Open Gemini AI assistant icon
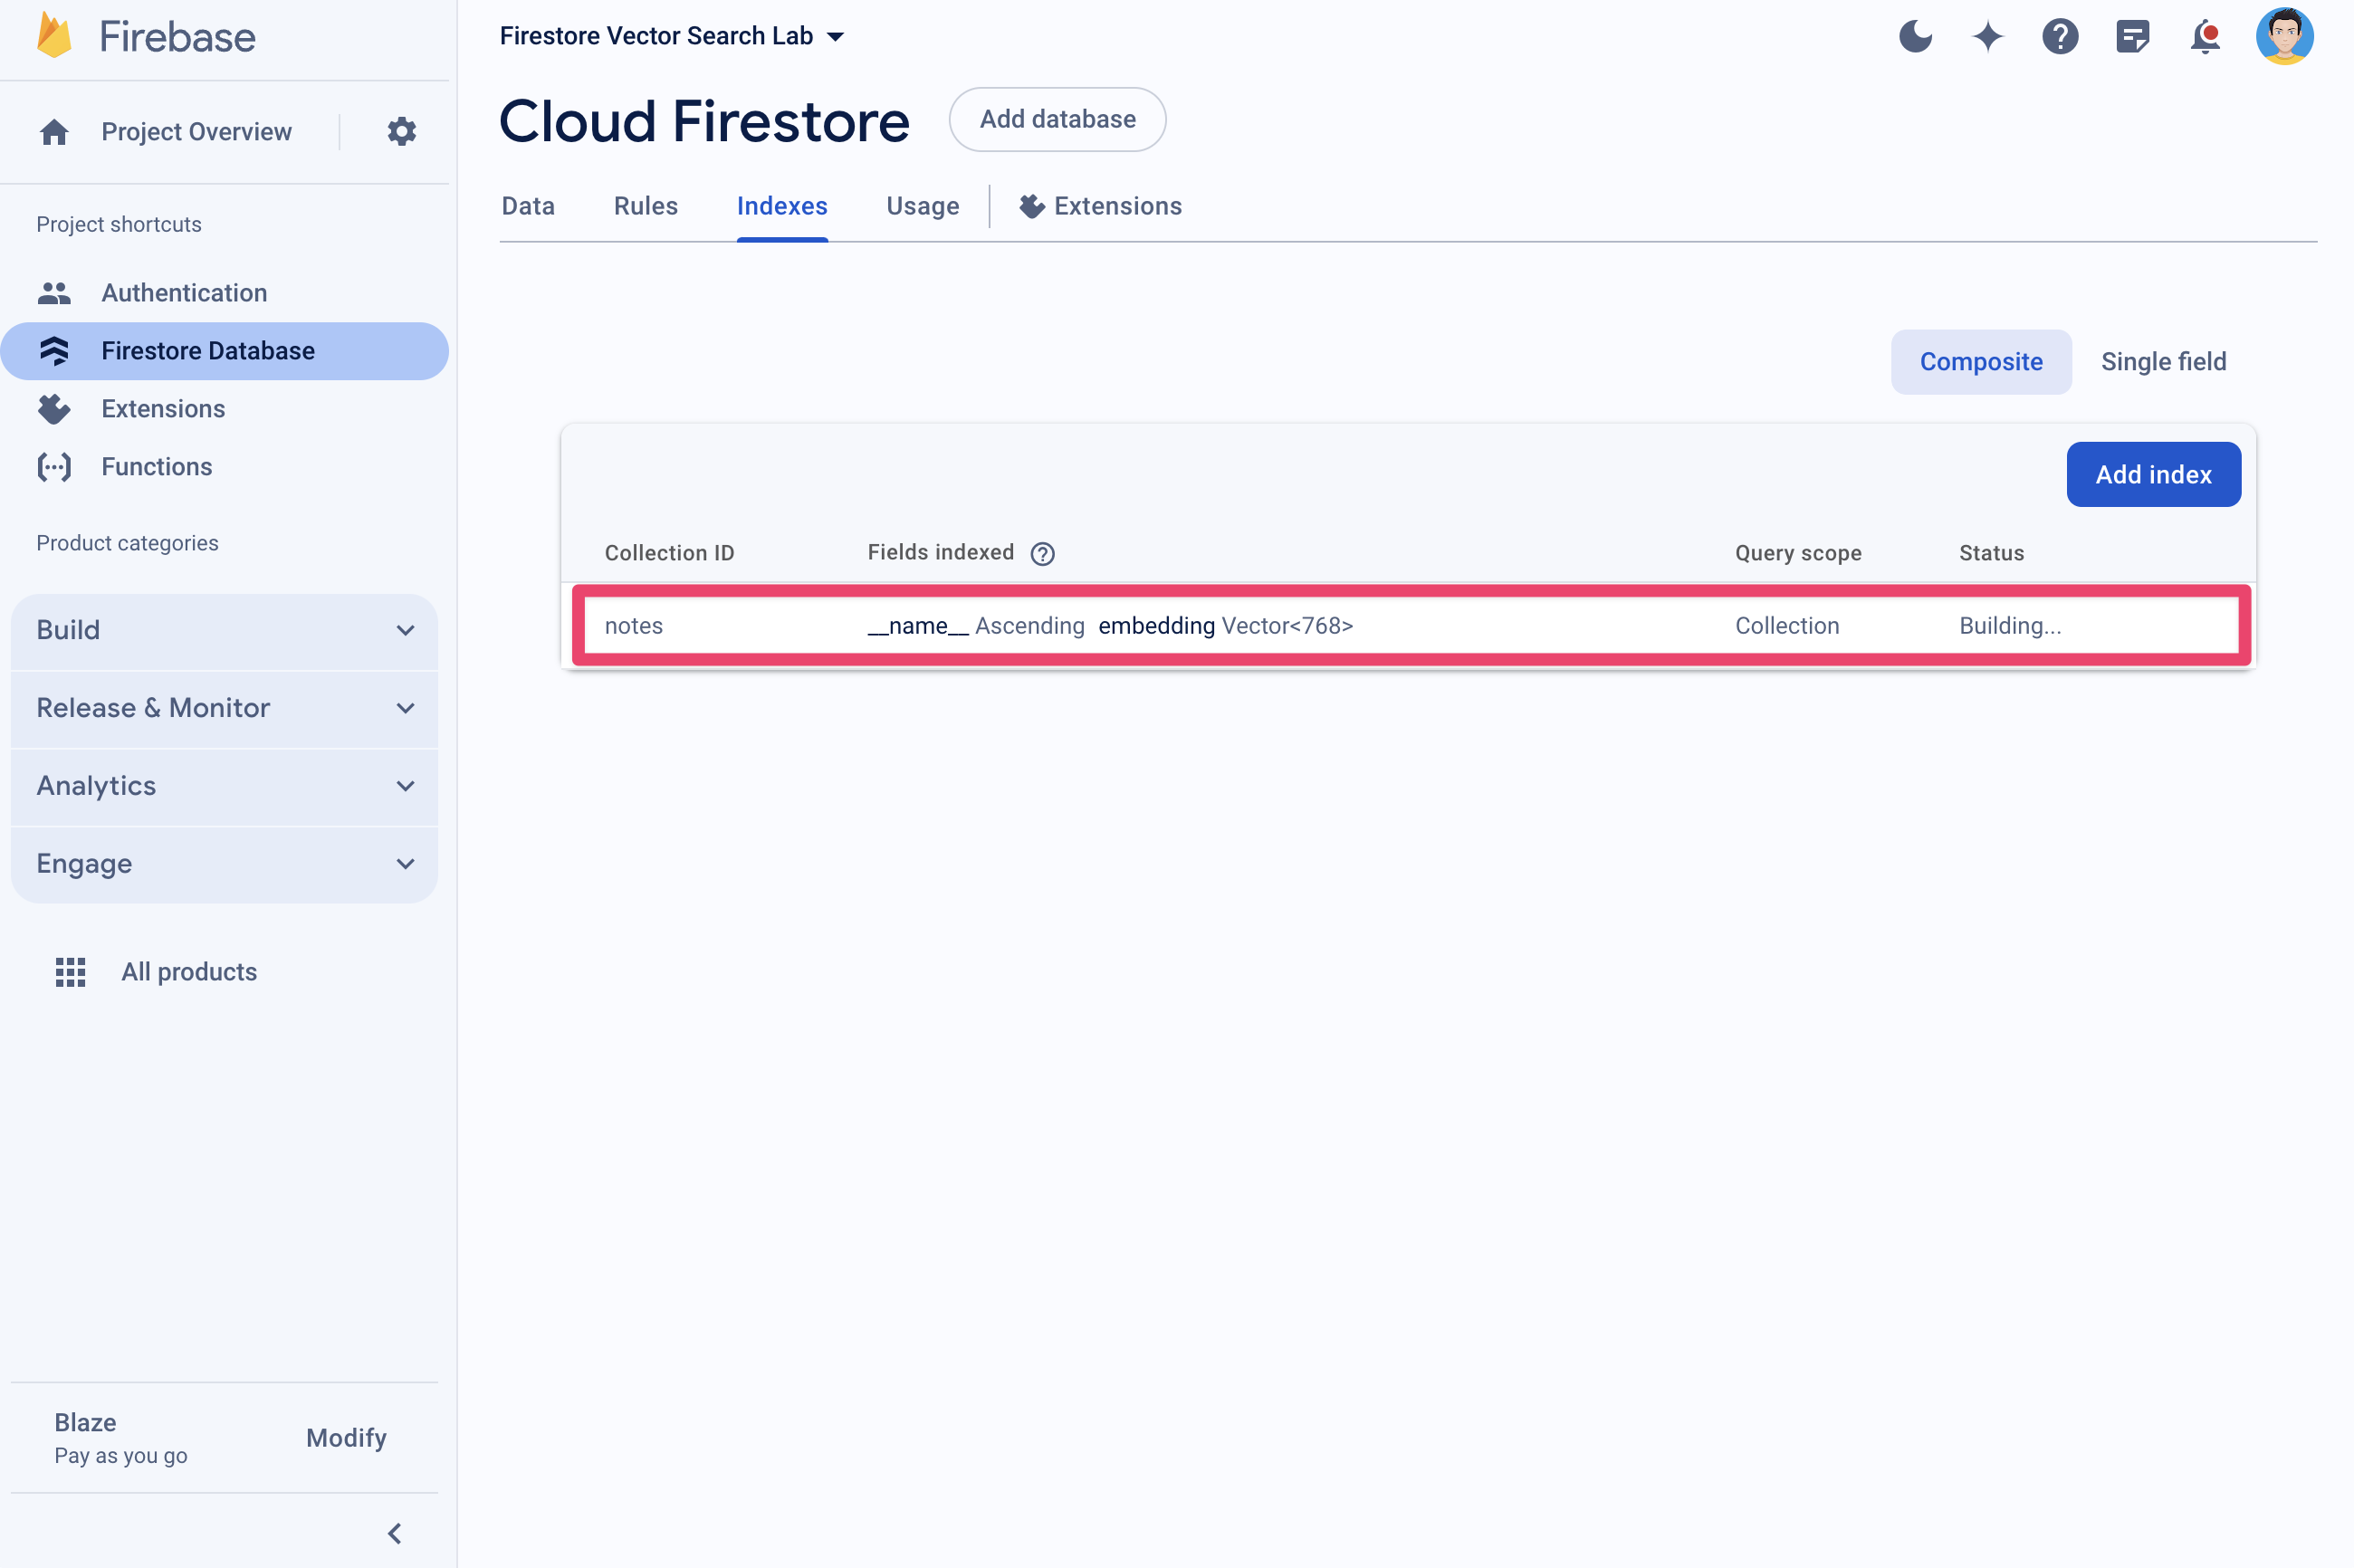The width and height of the screenshot is (2354, 1568). (x=1988, y=35)
